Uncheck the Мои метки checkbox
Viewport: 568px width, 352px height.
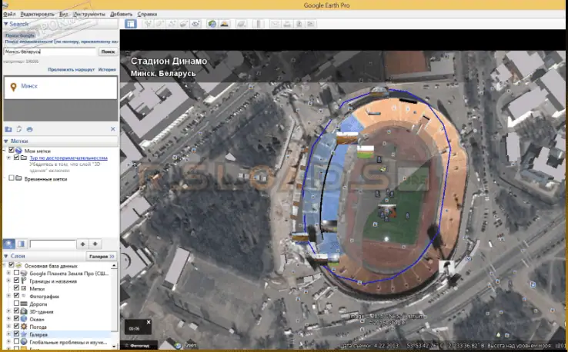click(12, 150)
